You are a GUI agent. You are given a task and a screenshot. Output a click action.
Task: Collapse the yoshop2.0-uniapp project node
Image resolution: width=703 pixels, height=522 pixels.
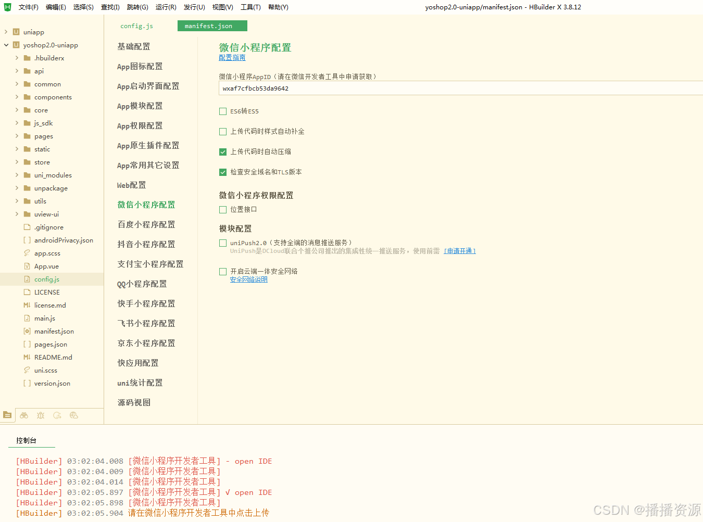pos(6,45)
